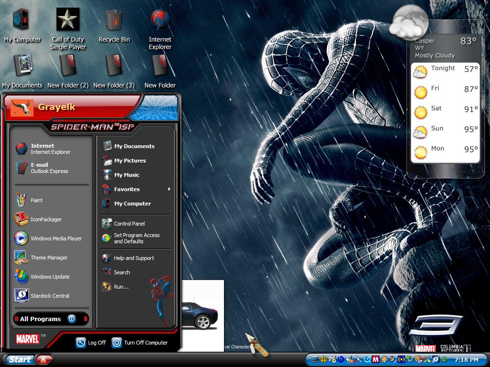Select the plain New Folder desktop icon

click(160, 71)
